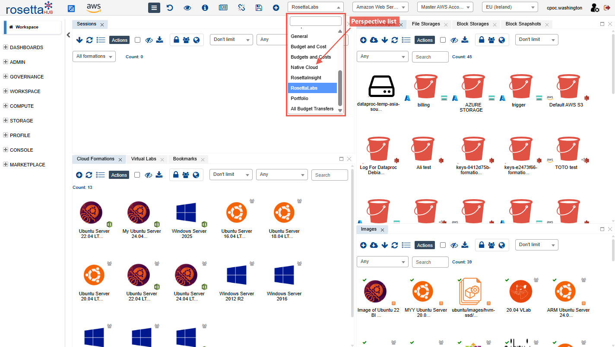Toggle the checkbox in Images panel toolbar
This screenshot has width=615, height=347.
click(443, 245)
